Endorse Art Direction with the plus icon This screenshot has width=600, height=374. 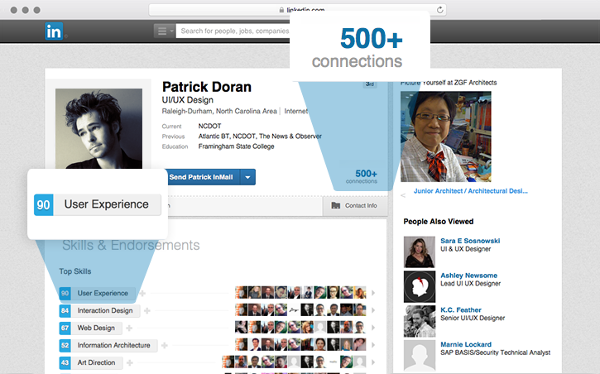click(x=130, y=362)
